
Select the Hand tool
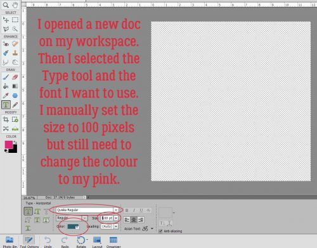coord(15,4)
